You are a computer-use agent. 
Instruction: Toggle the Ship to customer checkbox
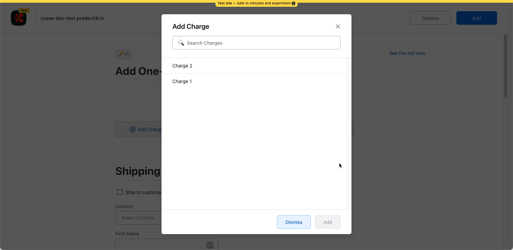pos(120,192)
